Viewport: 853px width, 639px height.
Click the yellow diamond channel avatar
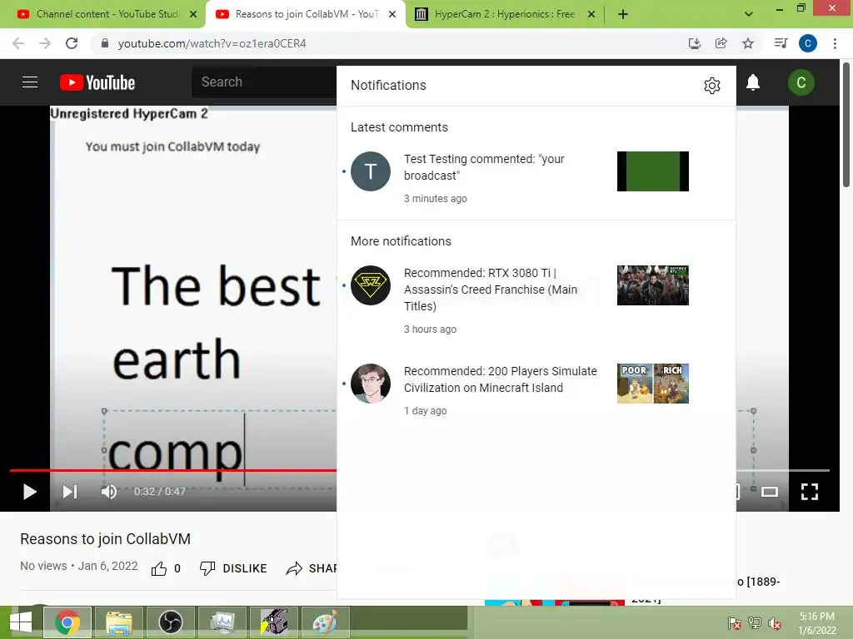[371, 285]
